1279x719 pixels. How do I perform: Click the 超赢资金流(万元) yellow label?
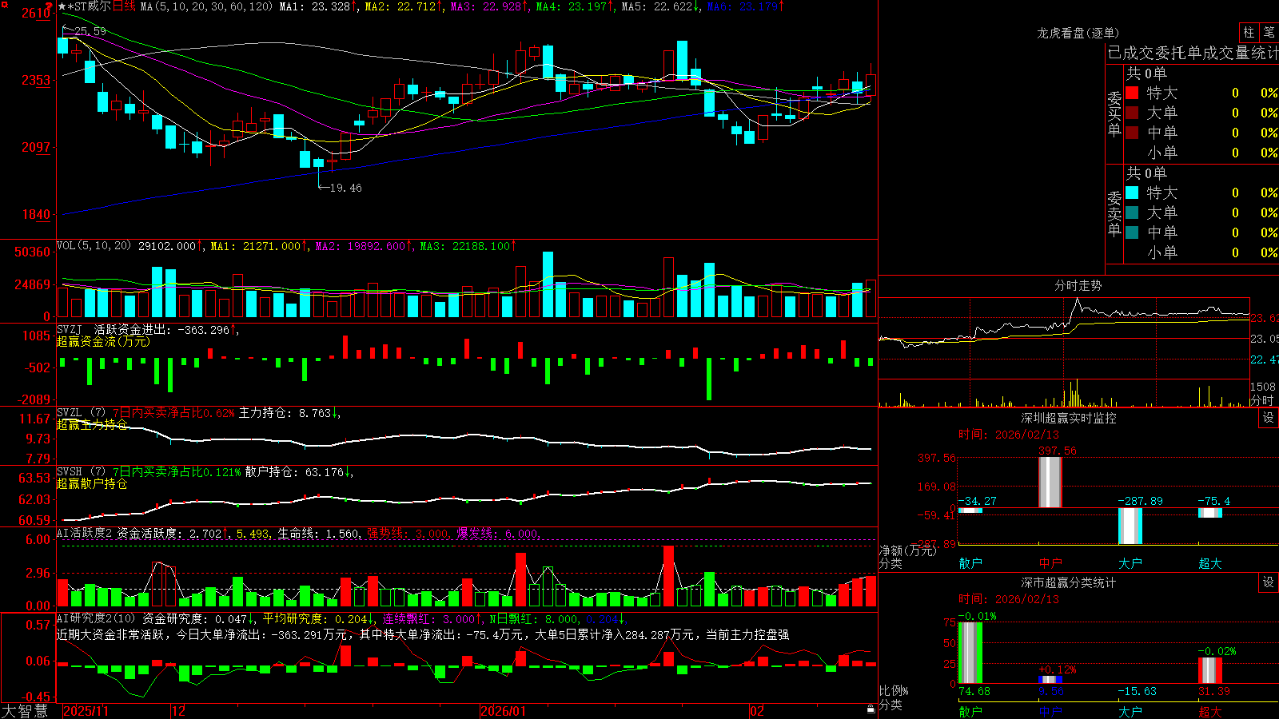tap(103, 341)
